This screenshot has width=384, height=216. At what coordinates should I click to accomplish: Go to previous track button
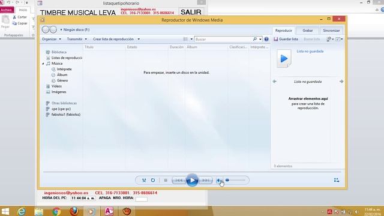pyautogui.click(x=179, y=180)
